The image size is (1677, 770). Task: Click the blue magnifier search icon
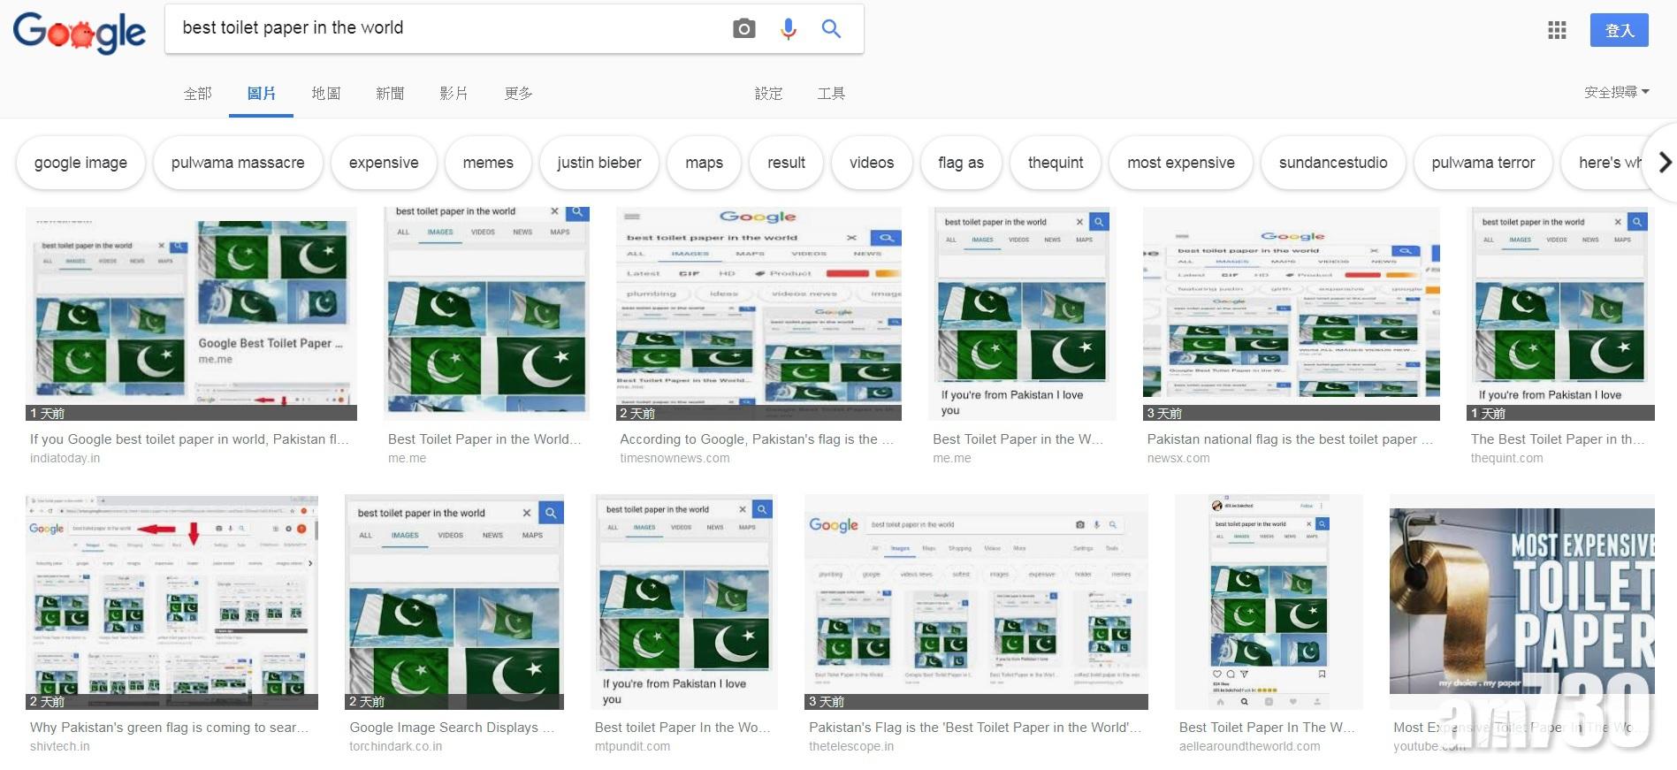(x=831, y=28)
